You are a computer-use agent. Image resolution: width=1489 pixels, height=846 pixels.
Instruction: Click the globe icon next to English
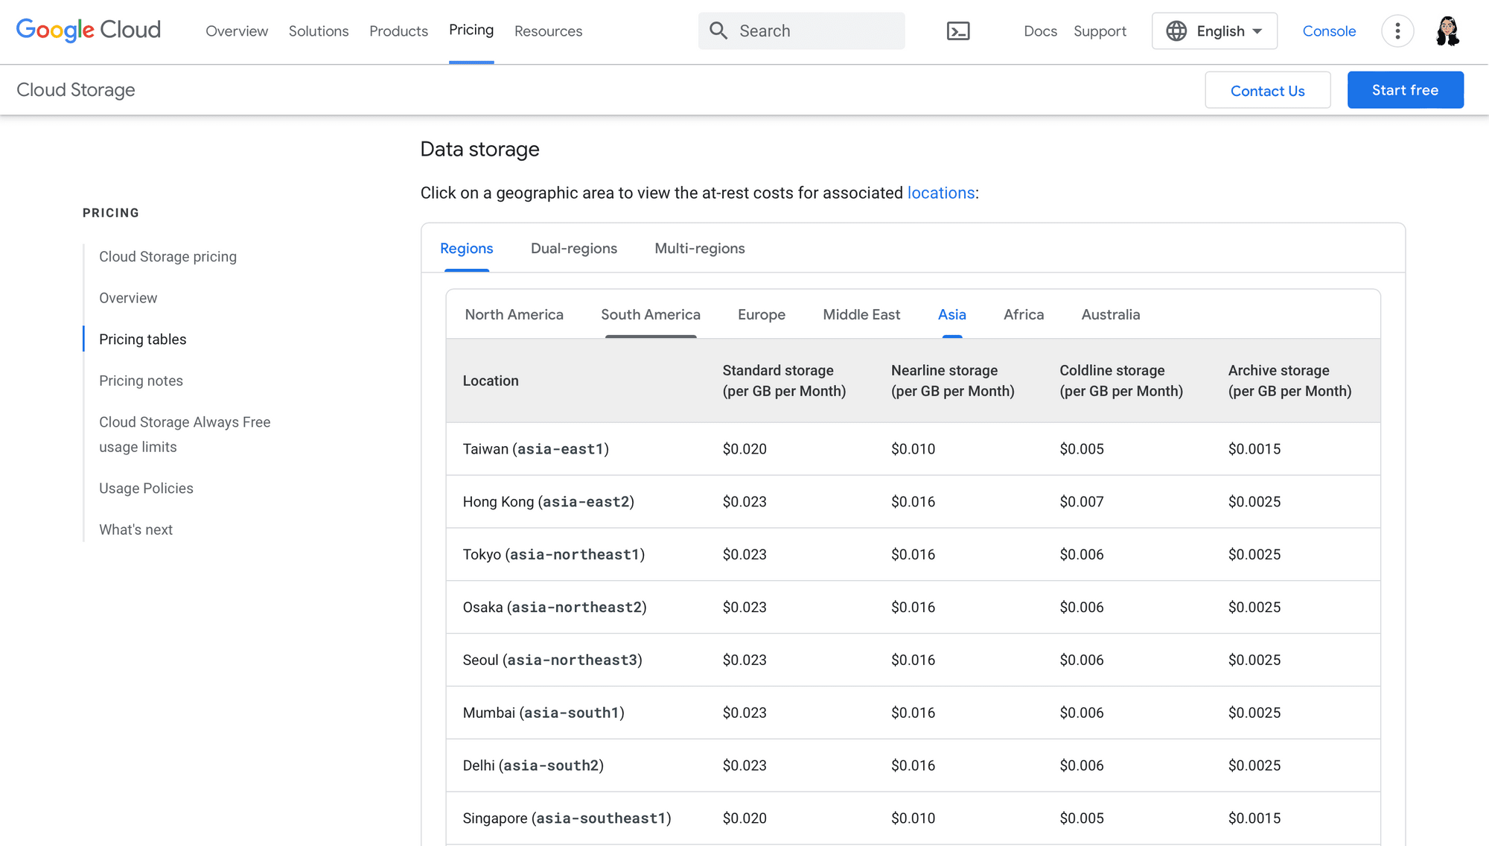(1176, 31)
